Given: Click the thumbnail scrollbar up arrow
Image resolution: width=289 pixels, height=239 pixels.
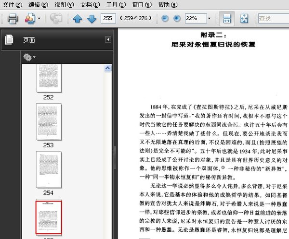Looking at the screenshot, I should tap(108, 69).
